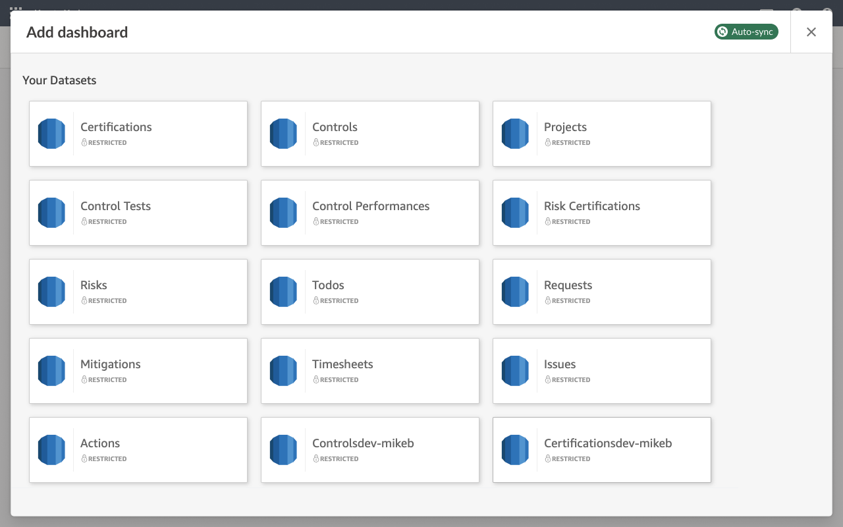Toggle the Auto-sync badge
Image resolution: width=843 pixels, height=527 pixels.
[x=746, y=32]
